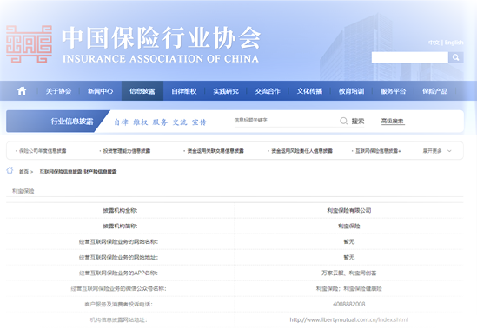Click the WeChat account value 利宝保险健康险
Viewport: 477px width, 329px height.
[x=362, y=288]
